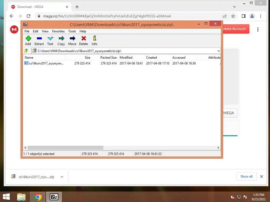Click the network tray icon

tap(239, 197)
